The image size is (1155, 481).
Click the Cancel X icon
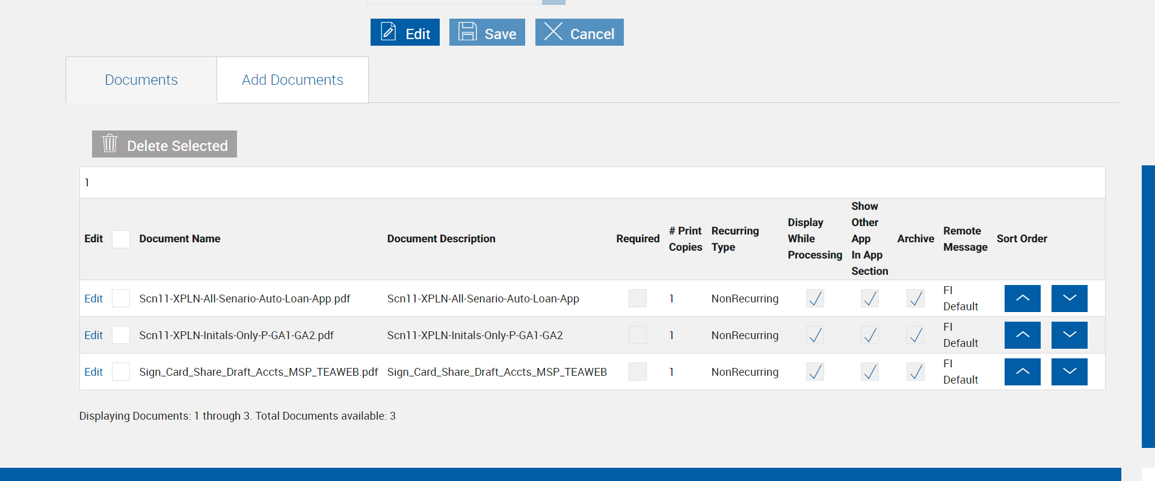(553, 32)
